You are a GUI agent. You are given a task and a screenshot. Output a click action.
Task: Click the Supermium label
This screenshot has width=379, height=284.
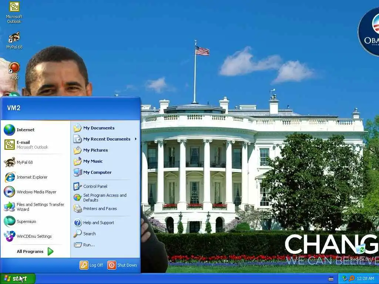26,222
